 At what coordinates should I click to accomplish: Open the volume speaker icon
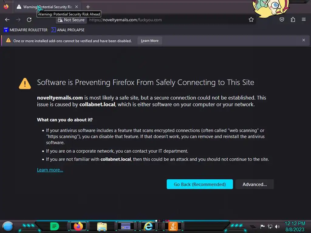click(x=277, y=226)
